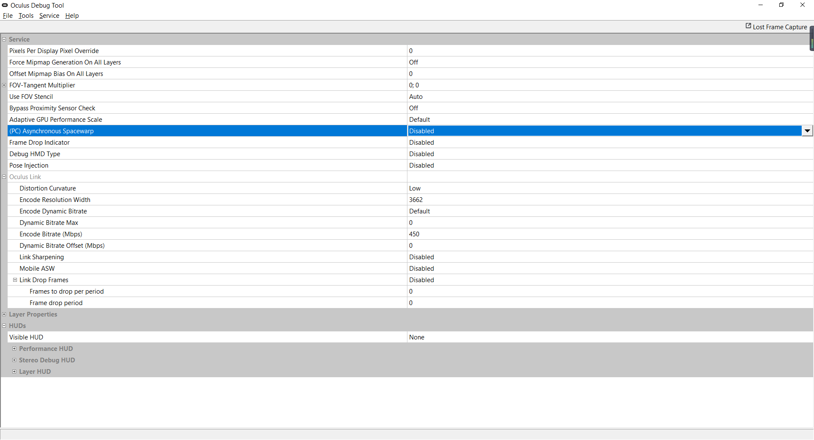Expand the Layer Properties section
The height and width of the screenshot is (440, 814).
4,314
